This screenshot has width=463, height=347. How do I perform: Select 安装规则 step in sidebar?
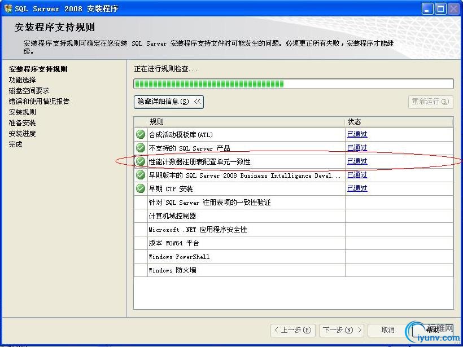pyautogui.click(x=23, y=112)
